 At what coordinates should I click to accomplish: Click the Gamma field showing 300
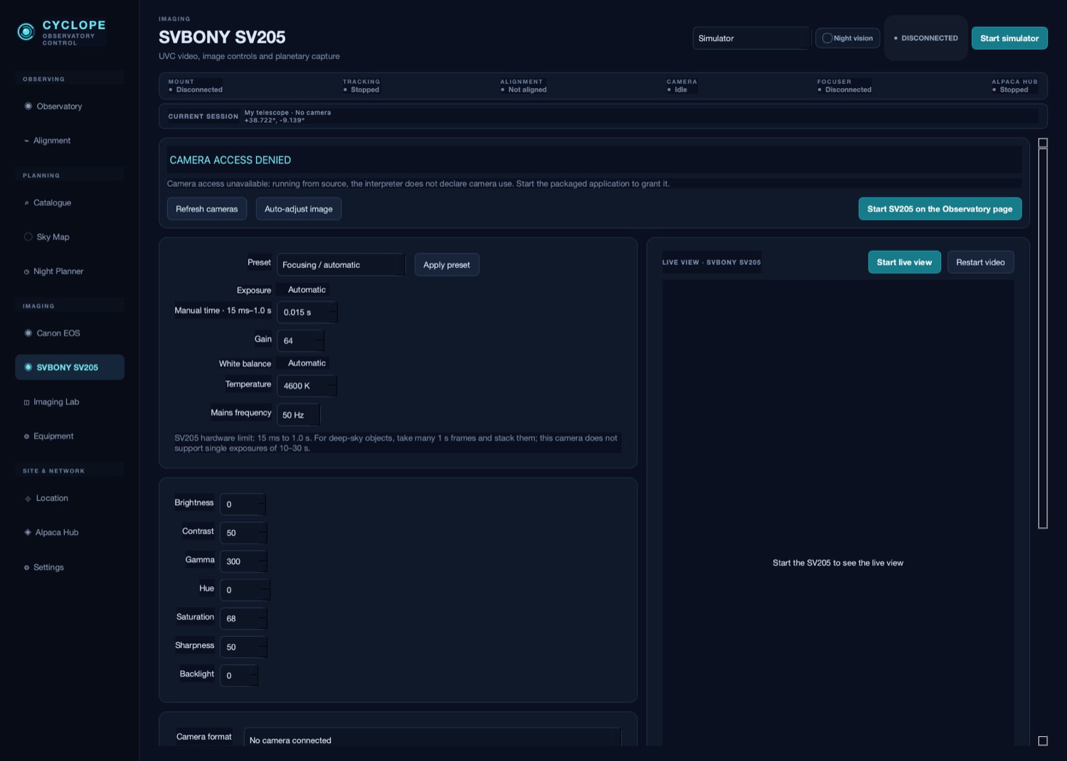[x=244, y=561]
